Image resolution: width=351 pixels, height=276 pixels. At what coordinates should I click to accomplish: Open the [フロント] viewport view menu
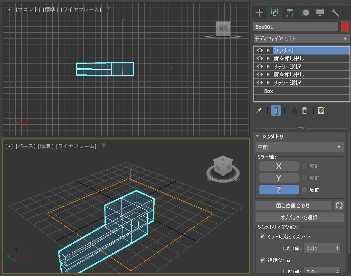point(28,9)
